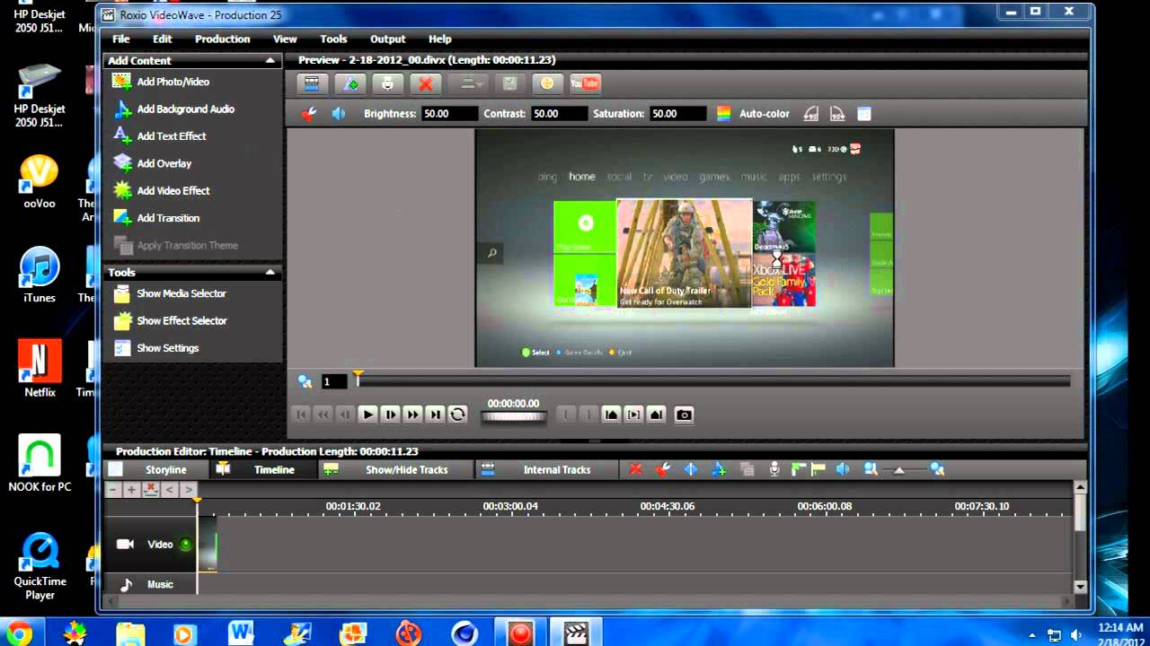
Task: Collapse the Tools panel
Action: [x=270, y=272]
